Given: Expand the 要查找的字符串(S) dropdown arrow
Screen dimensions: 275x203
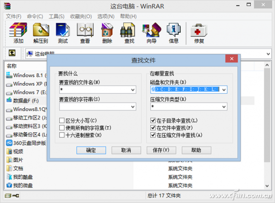Looking at the screenshot, I should pos(133,107).
